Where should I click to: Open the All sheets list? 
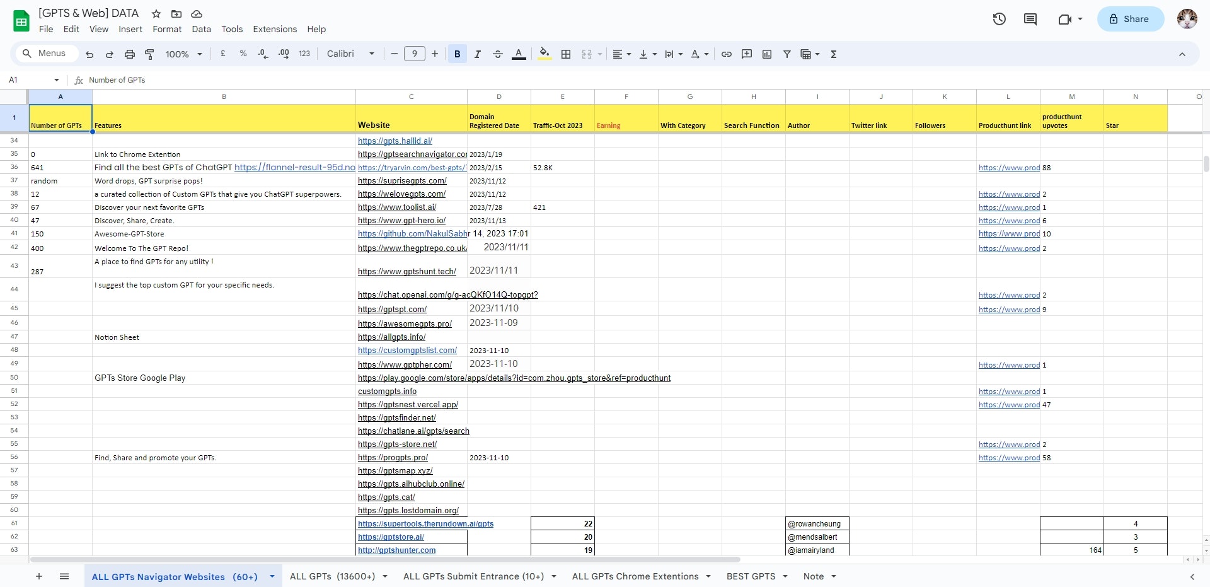64,576
